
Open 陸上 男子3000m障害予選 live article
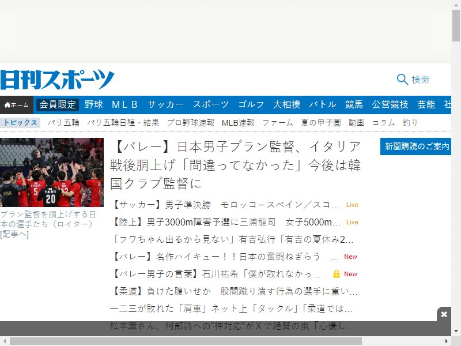(x=226, y=222)
